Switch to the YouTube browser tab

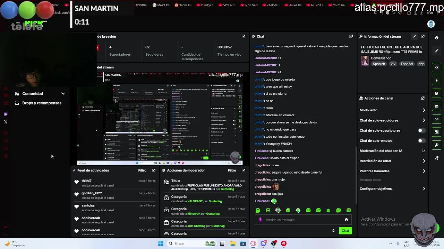tap(336, 5)
